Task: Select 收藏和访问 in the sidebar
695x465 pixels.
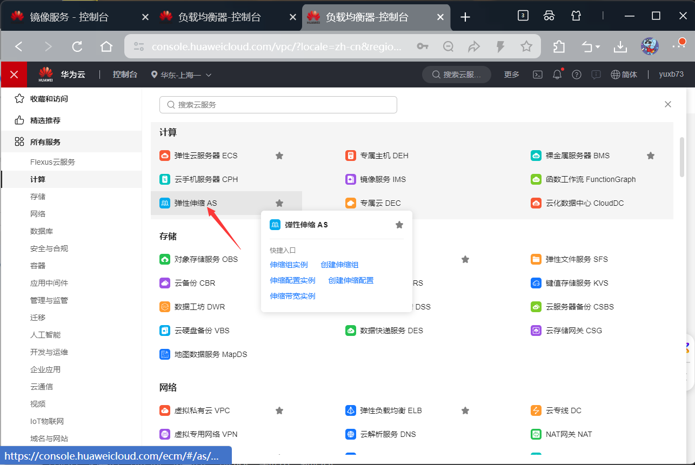Action: pyautogui.click(x=71, y=99)
